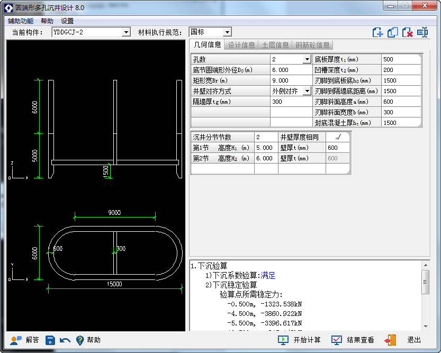The width and height of the screenshot is (441, 353).
Task: Click the "2)下沉稳定验算" line
Action: pos(231,285)
